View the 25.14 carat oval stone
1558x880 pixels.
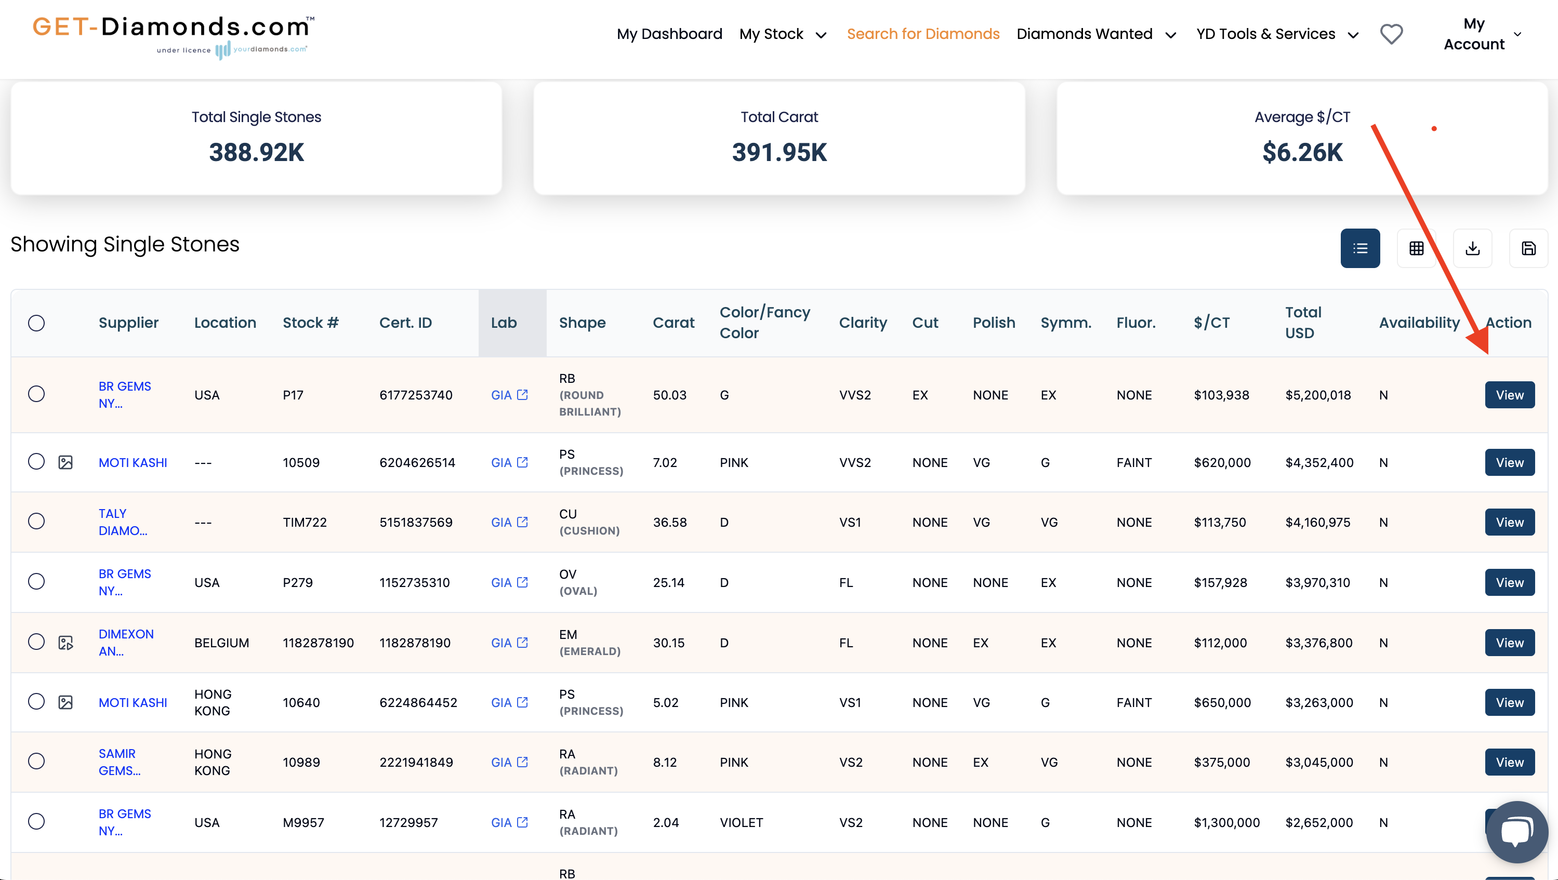[x=1510, y=582]
